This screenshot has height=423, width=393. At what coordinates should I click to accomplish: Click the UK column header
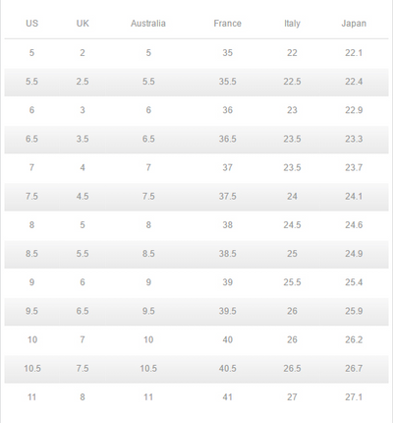(83, 24)
